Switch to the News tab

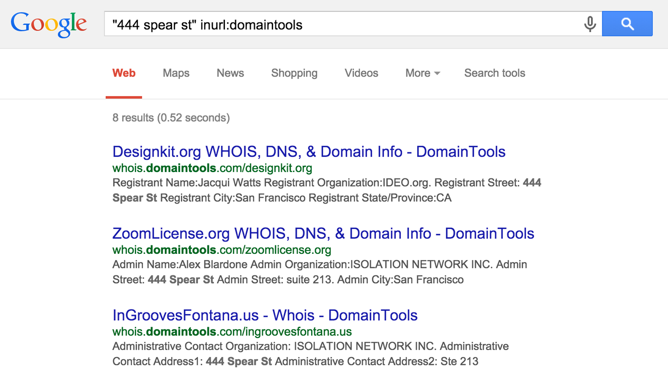[230, 73]
